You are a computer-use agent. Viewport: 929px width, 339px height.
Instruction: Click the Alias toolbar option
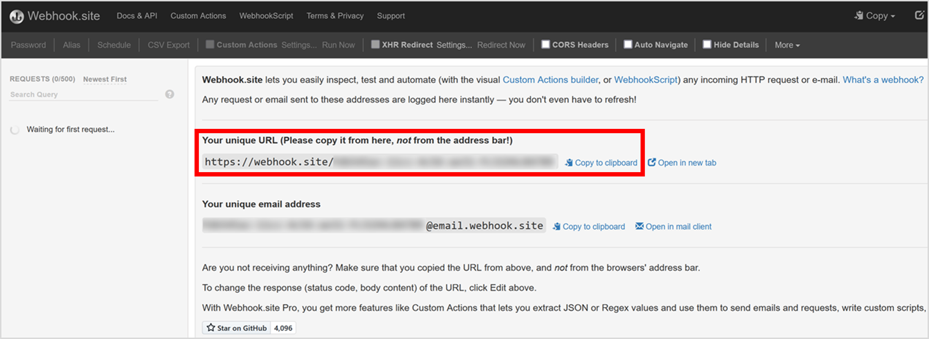(72, 45)
